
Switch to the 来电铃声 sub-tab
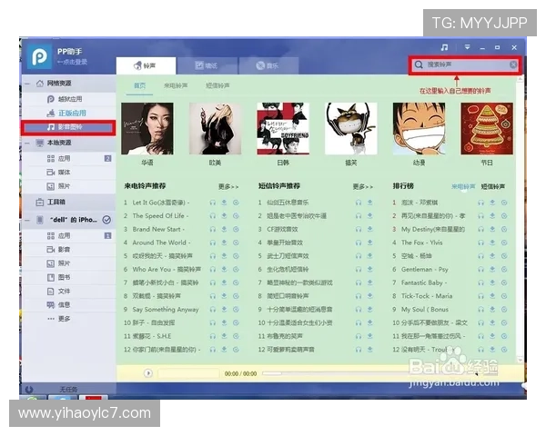[x=177, y=86]
